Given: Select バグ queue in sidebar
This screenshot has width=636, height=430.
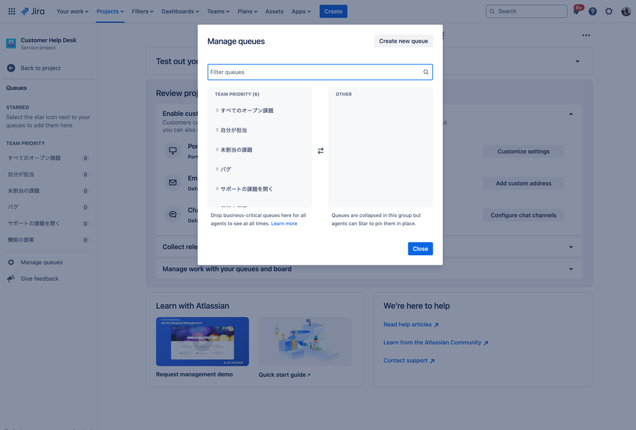Looking at the screenshot, I should click(x=48, y=207).
